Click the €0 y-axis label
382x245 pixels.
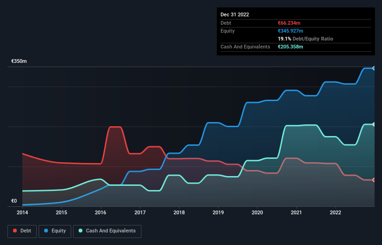tap(14, 201)
